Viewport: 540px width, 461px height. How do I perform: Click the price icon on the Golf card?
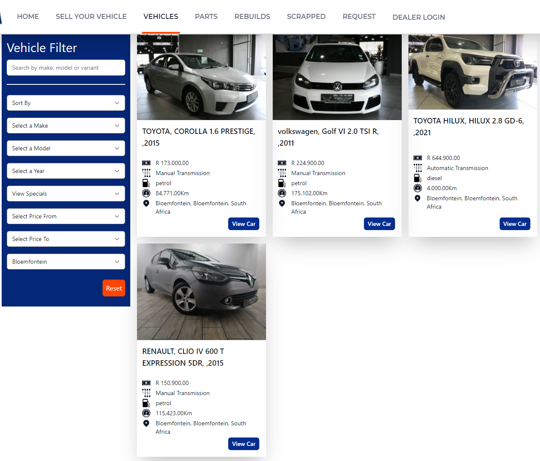tap(282, 163)
